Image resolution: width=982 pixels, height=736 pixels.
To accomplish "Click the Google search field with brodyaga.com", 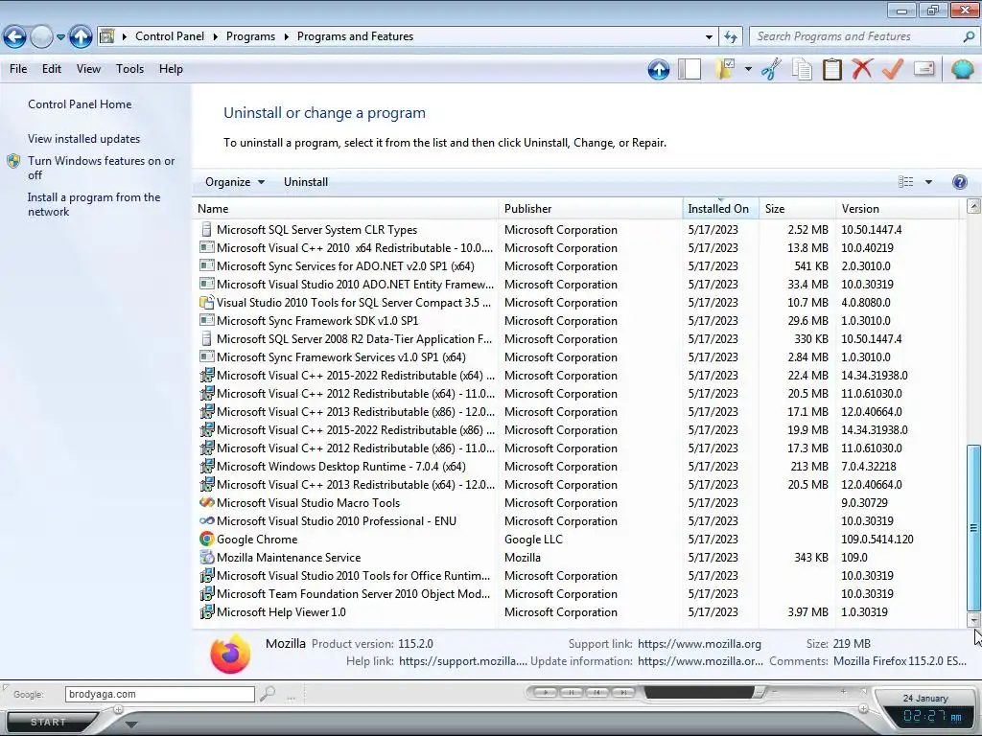I will pos(160,694).
